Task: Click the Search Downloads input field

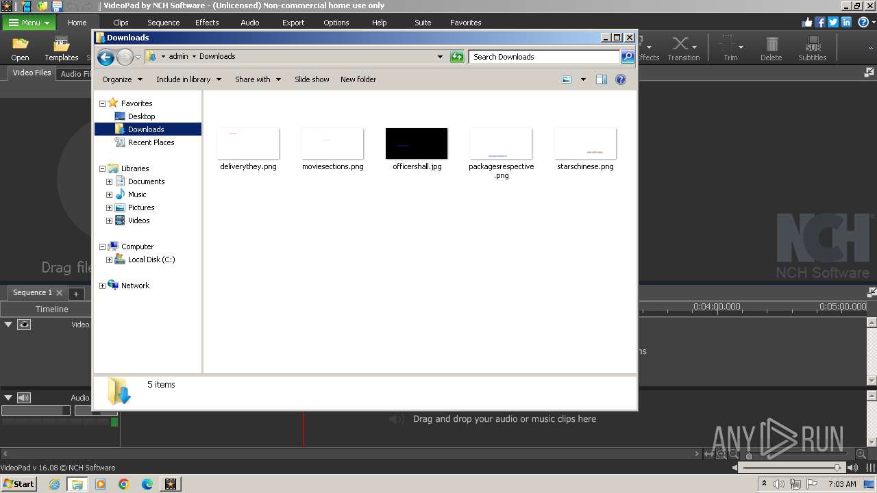Action: pos(544,57)
